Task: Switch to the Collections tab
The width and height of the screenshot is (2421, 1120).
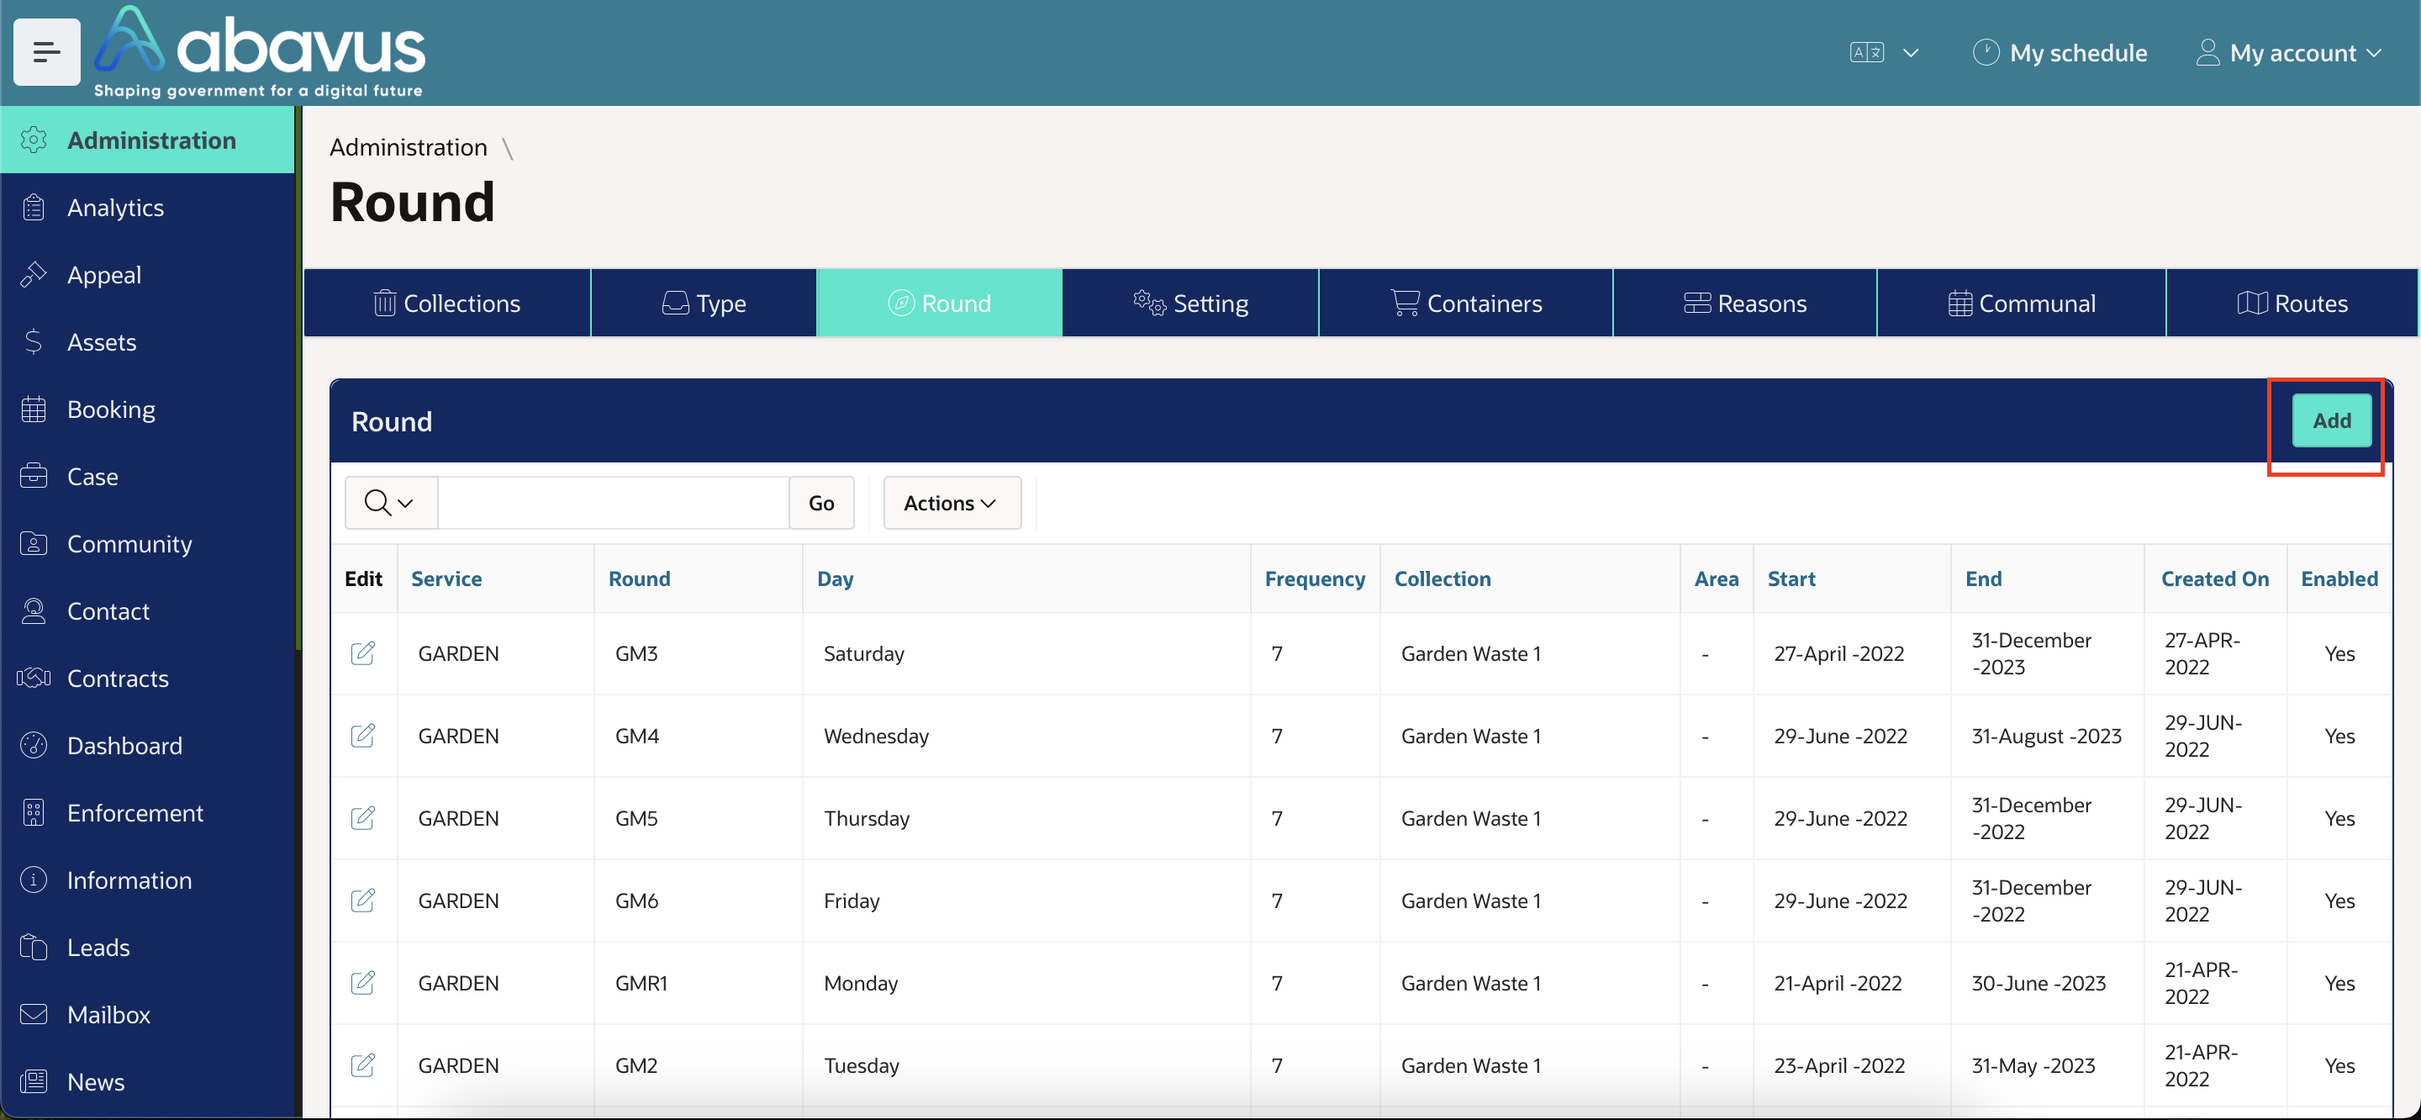Action: click(x=447, y=303)
